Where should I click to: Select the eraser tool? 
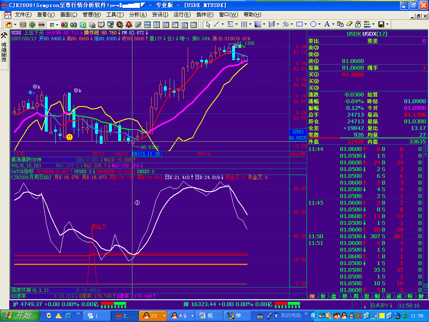pos(349,24)
